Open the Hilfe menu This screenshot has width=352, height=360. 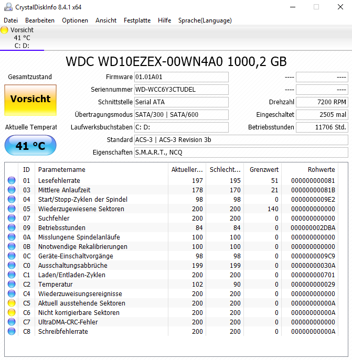pyautogui.click(x=164, y=20)
